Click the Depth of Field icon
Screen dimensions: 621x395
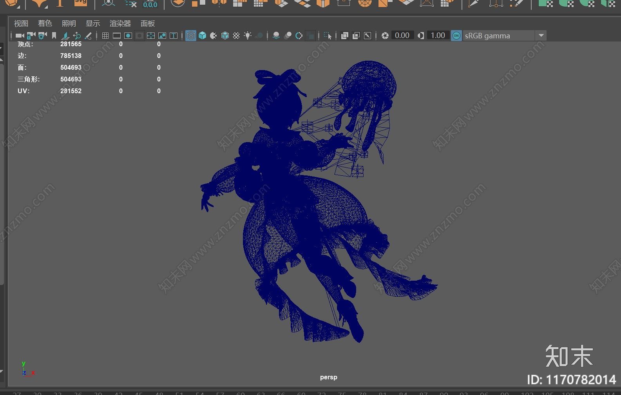tap(310, 36)
